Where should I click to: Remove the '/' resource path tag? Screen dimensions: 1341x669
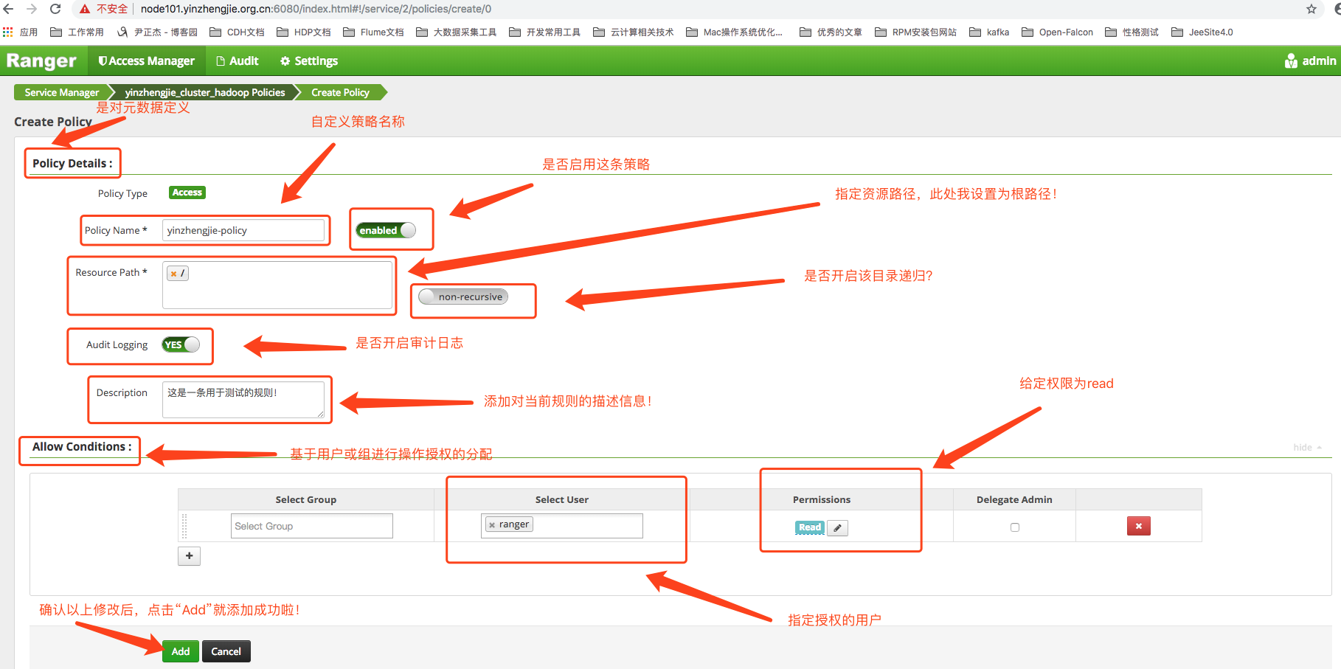click(x=173, y=274)
